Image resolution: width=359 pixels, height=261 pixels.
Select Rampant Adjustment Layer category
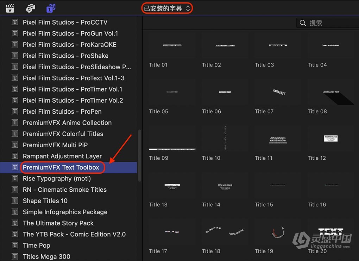(69, 156)
